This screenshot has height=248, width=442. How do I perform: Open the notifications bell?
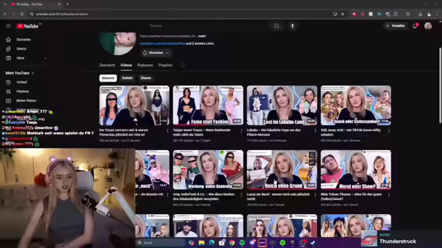pyautogui.click(x=414, y=26)
